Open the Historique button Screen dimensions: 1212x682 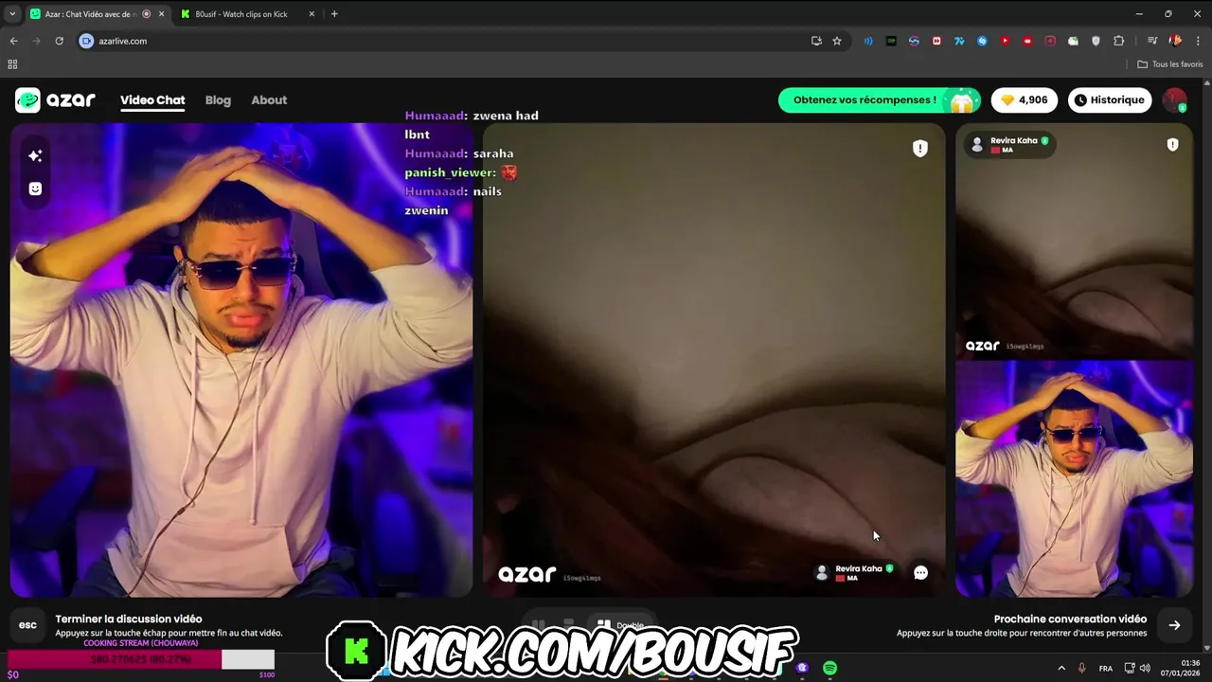click(1110, 99)
